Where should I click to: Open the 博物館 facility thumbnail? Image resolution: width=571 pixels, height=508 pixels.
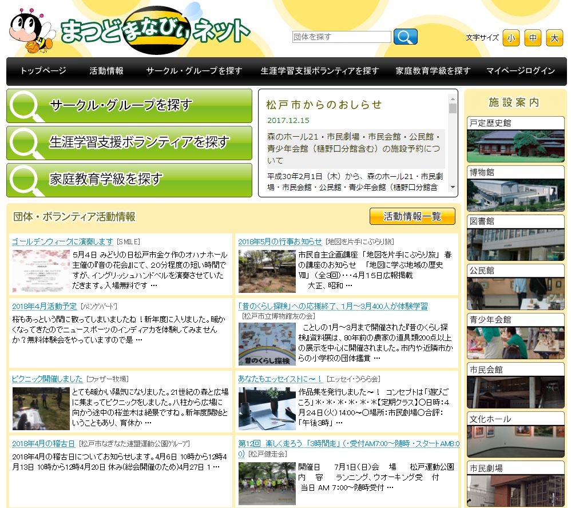516,195
